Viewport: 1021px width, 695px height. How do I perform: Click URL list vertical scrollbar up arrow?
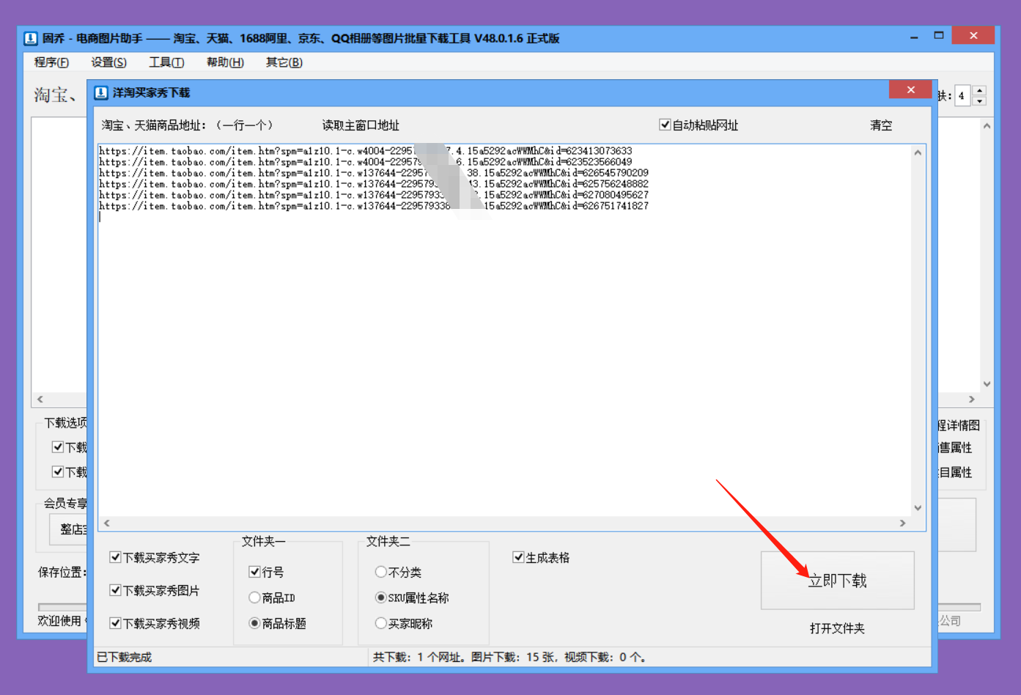click(918, 152)
